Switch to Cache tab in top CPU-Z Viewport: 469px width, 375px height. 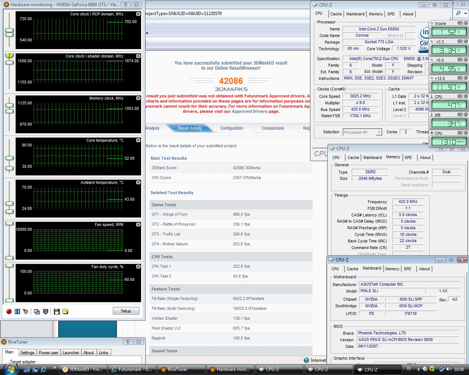tap(336, 14)
